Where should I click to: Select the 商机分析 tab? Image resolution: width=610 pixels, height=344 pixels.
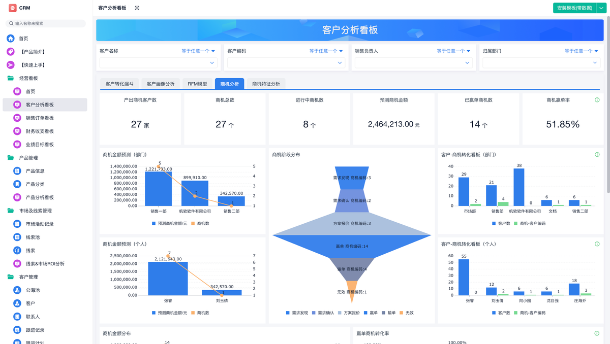click(x=230, y=84)
